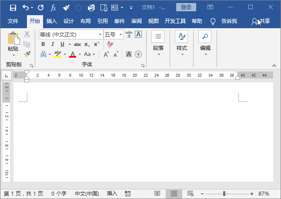Click 中文(中国) language in status bar

click(x=87, y=194)
